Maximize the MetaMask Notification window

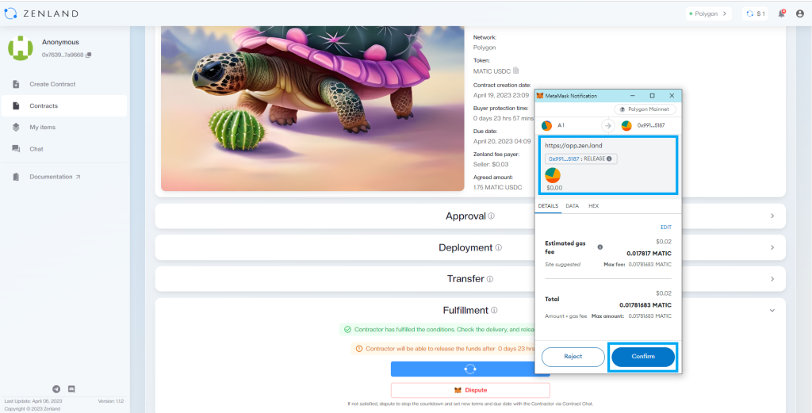tap(652, 96)
